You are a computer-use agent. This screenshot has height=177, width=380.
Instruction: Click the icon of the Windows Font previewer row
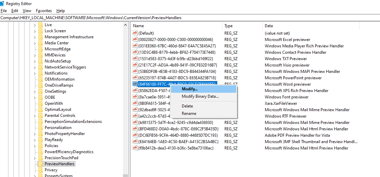pos(135,97)
